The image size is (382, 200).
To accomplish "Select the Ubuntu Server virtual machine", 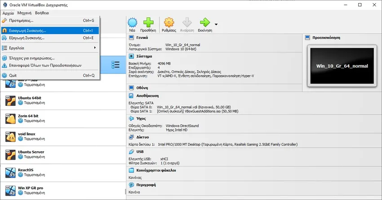I will (x=63, y=155).
